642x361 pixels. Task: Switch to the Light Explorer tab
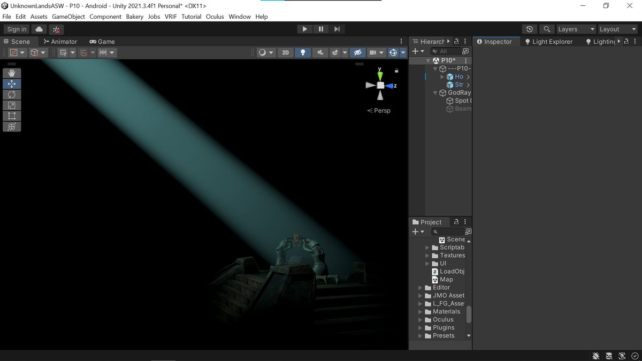(x=548, y=41)
